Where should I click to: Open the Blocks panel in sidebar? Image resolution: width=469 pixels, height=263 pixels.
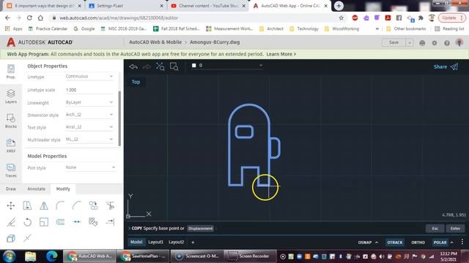pos(11,121)
